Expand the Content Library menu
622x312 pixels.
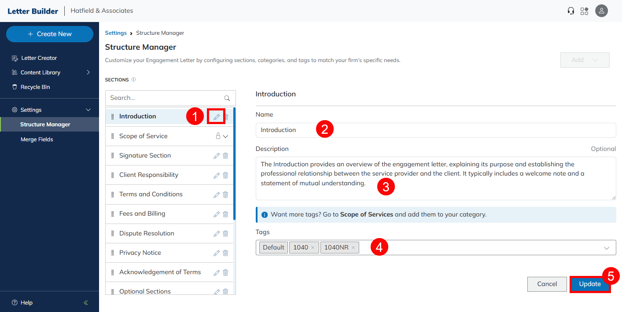pos(88,73)
